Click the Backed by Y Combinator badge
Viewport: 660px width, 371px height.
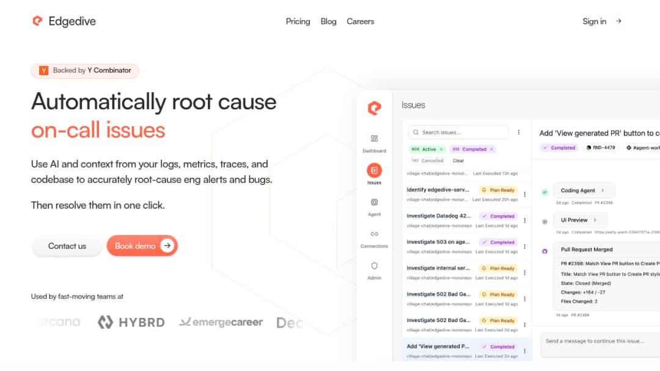85,71
